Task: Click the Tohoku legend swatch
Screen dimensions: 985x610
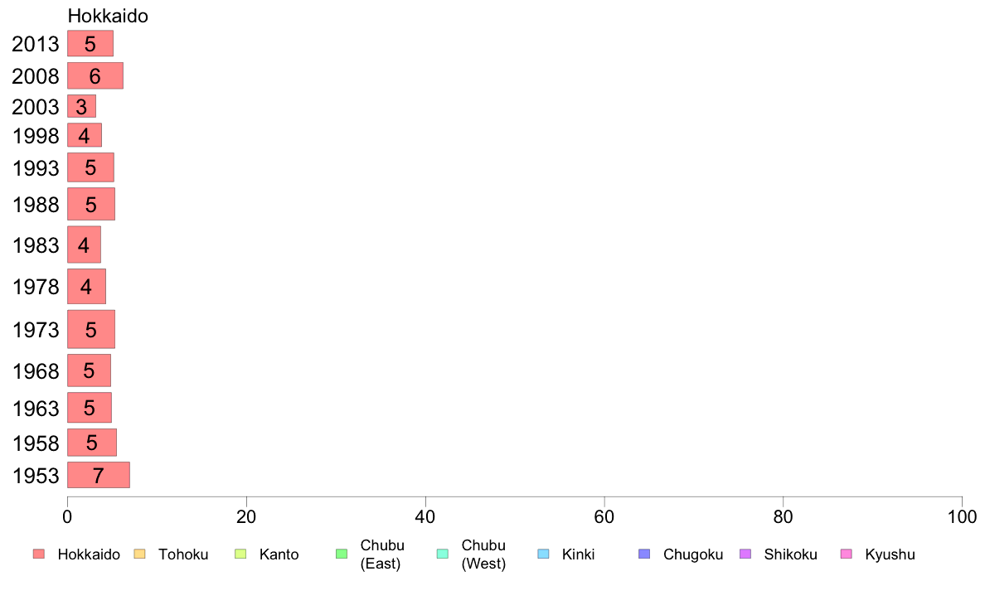Action: coord(139,554)
